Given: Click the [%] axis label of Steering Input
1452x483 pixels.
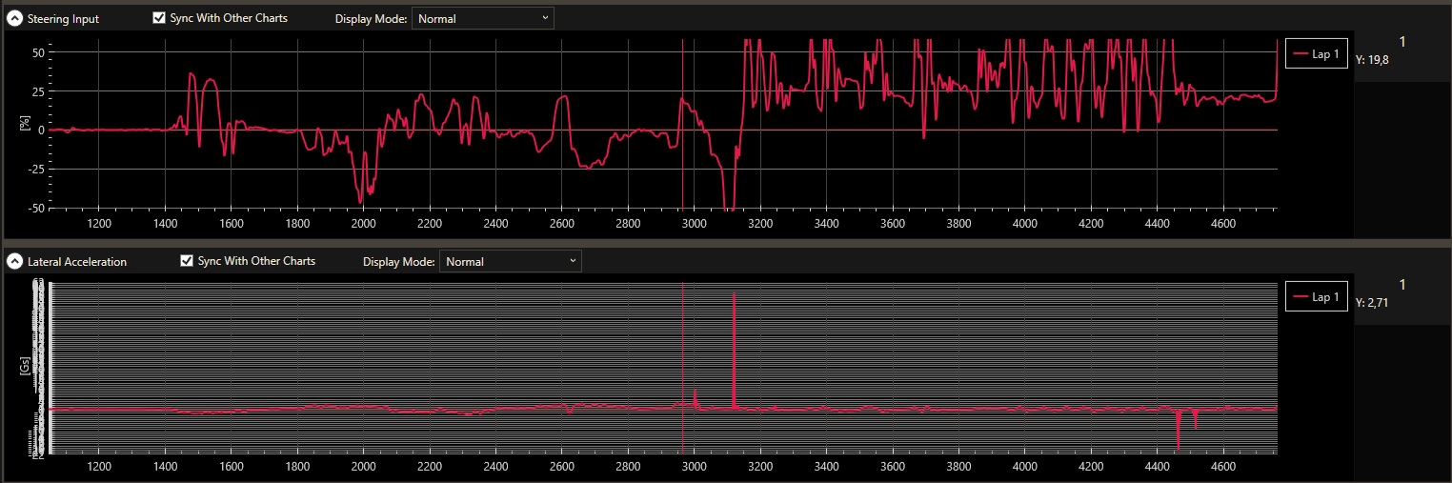Looking at the screenshot, I should (x=25, y=125).
